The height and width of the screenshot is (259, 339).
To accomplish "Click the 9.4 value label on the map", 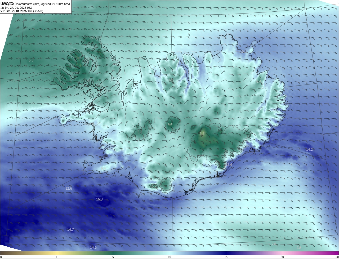I will [103, 169].
